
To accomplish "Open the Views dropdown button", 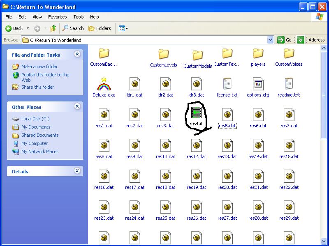I will click(123, 28).
